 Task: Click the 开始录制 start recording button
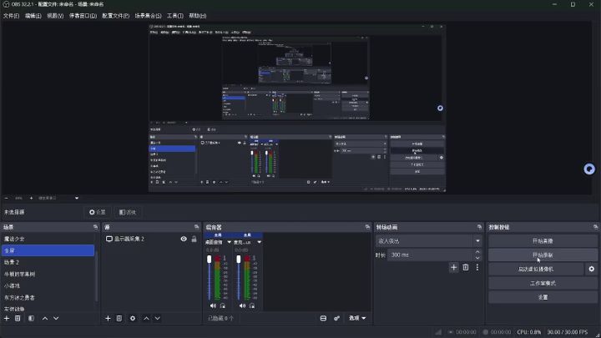pos(543,255)
